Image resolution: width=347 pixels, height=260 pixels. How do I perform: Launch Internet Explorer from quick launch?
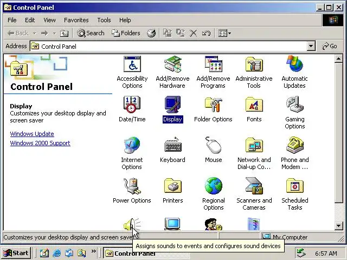(x=57, y=253)
